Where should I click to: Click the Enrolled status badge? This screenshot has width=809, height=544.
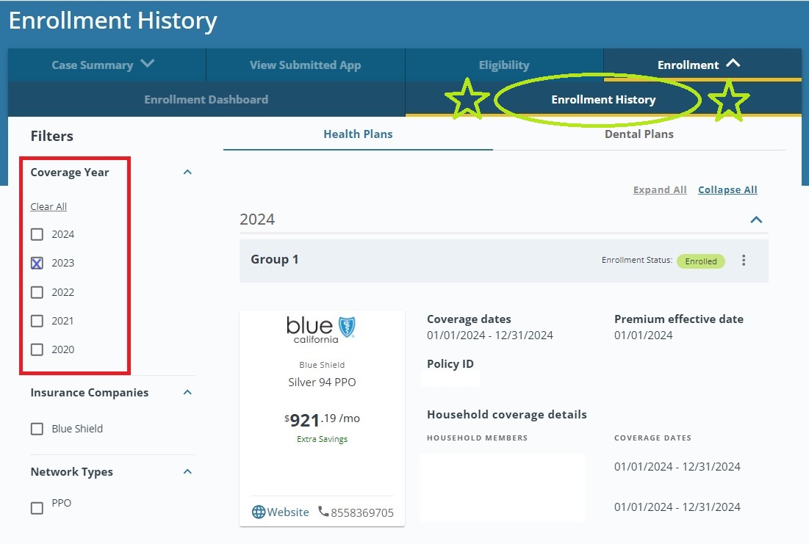tap(700, 261)
